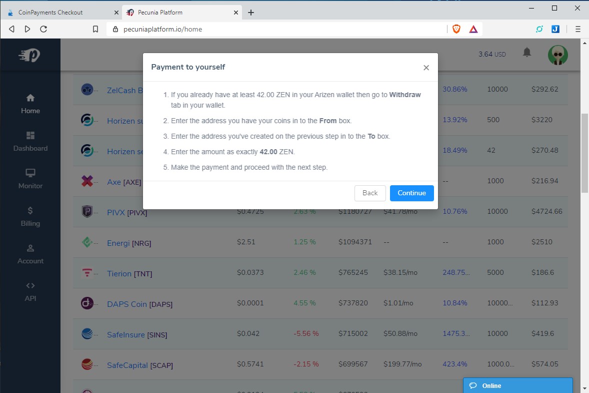Click the 30.86% ROI value
This screenshot has height=393, width=589.
pos(455,89)
